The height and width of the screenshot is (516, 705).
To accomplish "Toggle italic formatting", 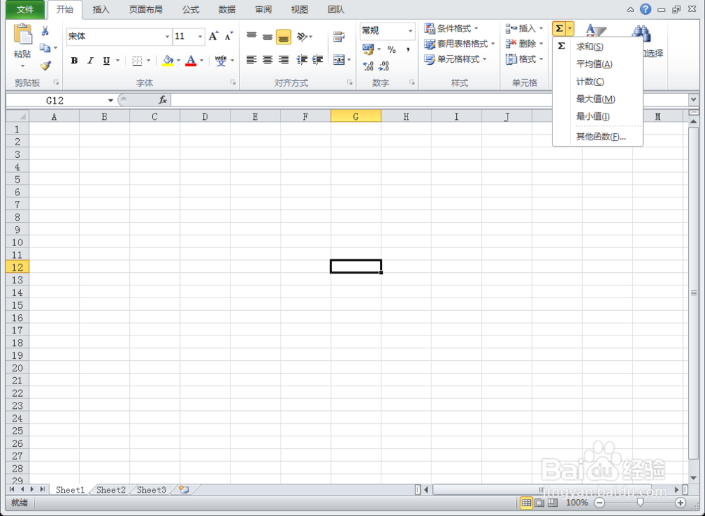I will [x=90, y=61].
